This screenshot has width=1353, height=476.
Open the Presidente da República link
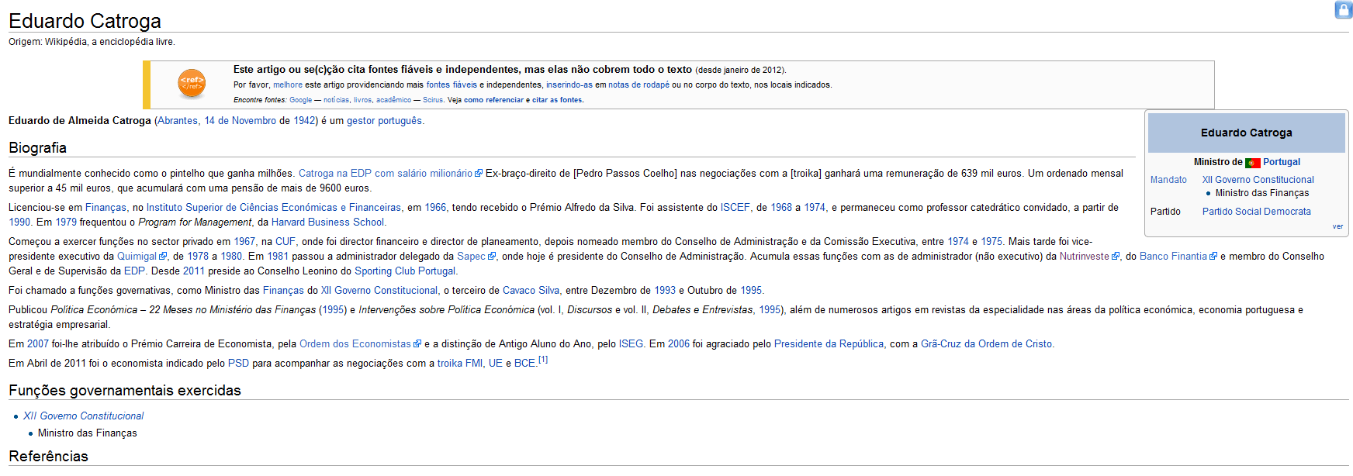pos(829,344)
